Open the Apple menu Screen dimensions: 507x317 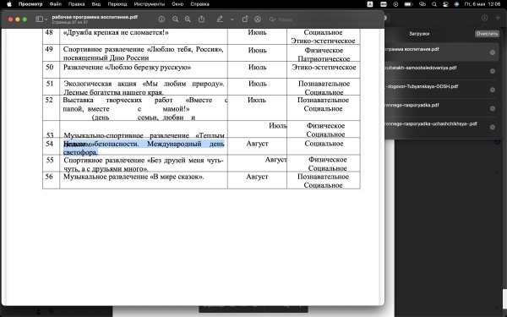tap(9, 4)
